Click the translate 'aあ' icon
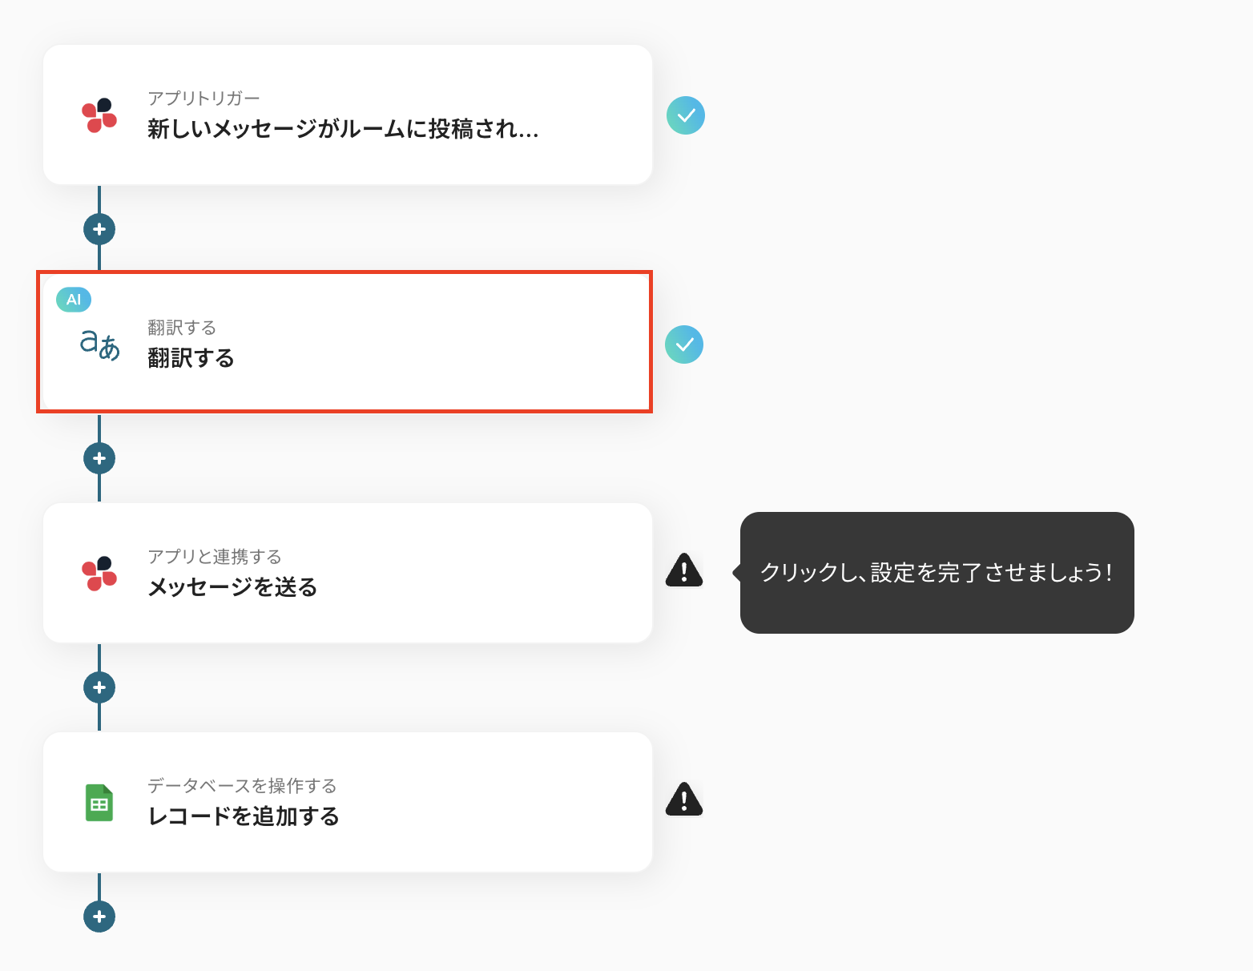Viewport: 1253px width, 971px height. coord(100,344)
